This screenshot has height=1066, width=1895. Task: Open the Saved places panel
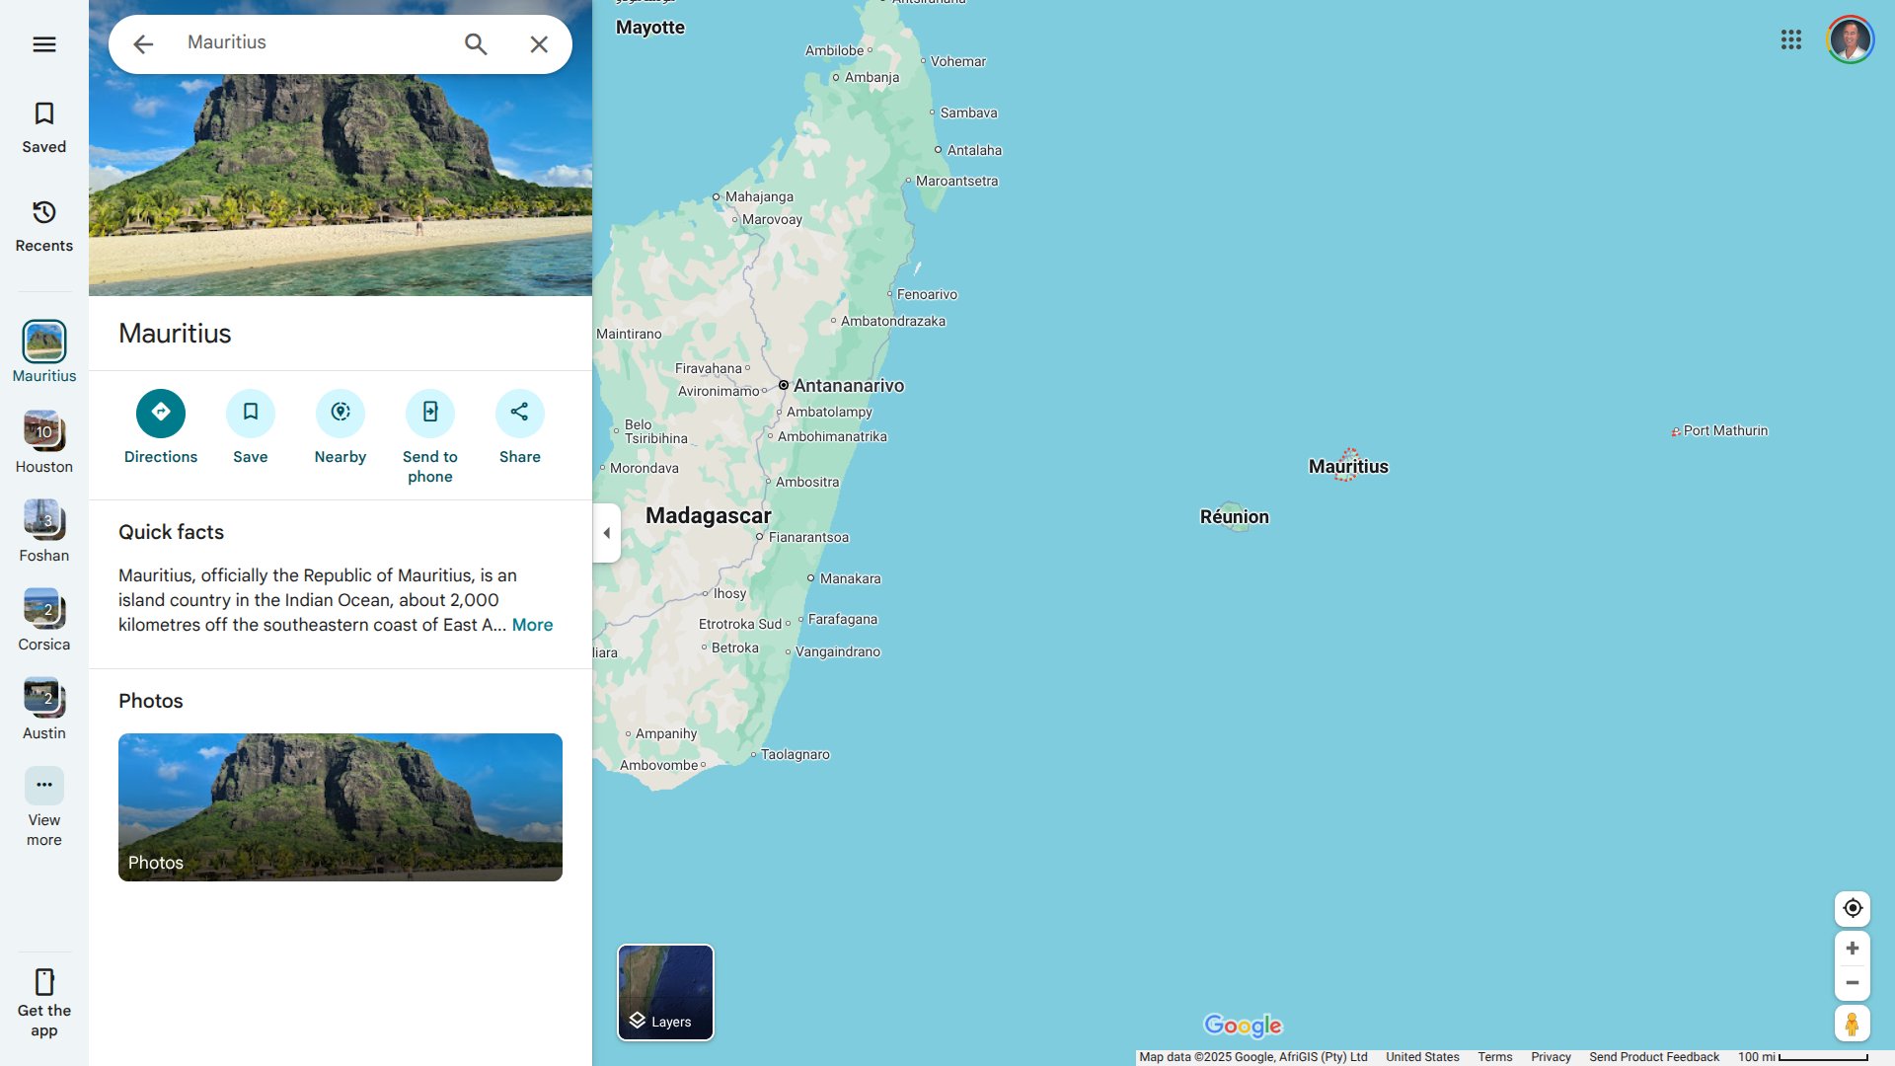click(43, 127)
